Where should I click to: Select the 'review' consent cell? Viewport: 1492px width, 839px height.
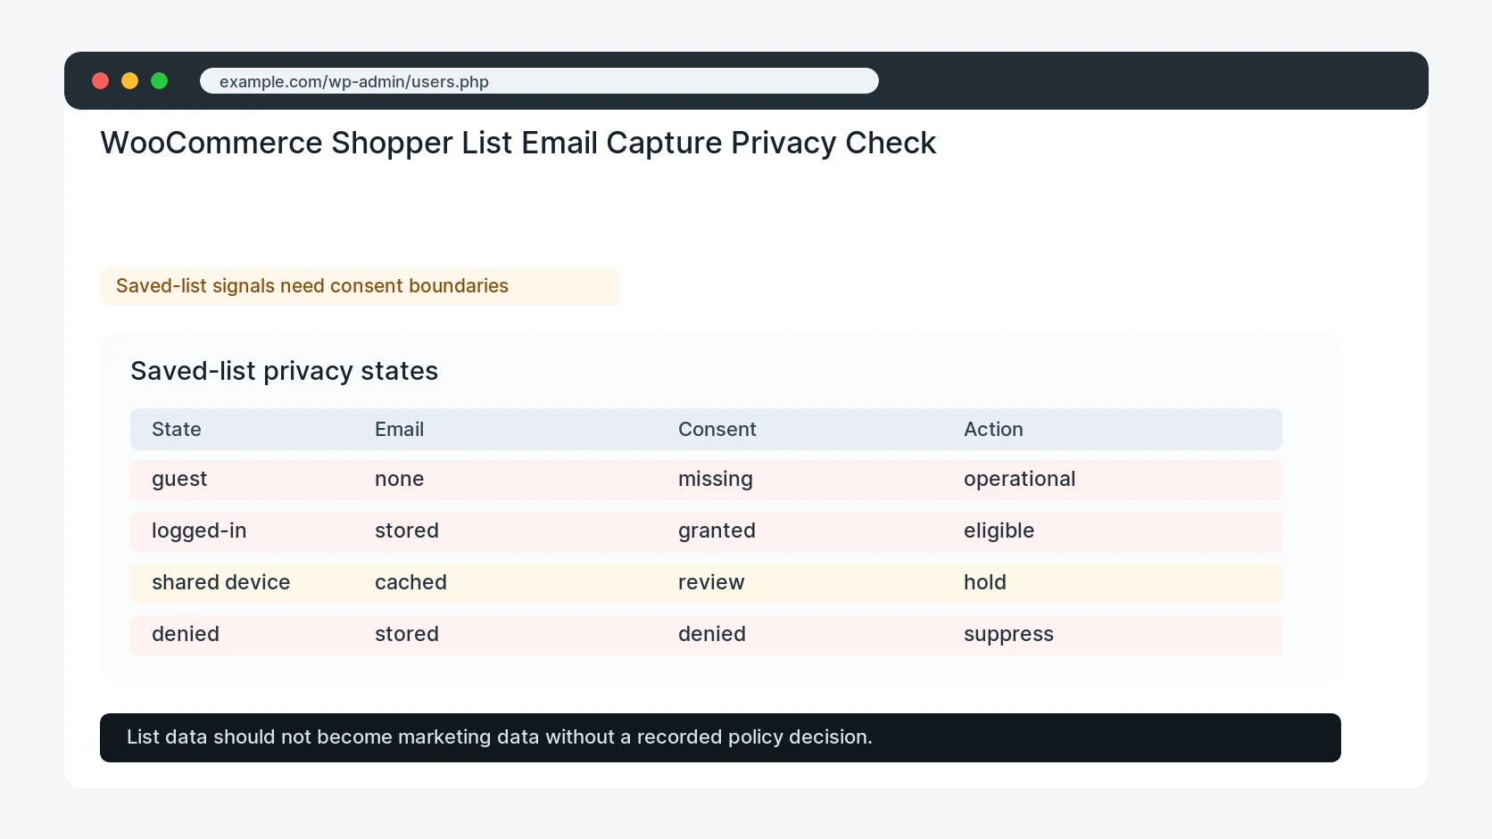click(711, 583)
